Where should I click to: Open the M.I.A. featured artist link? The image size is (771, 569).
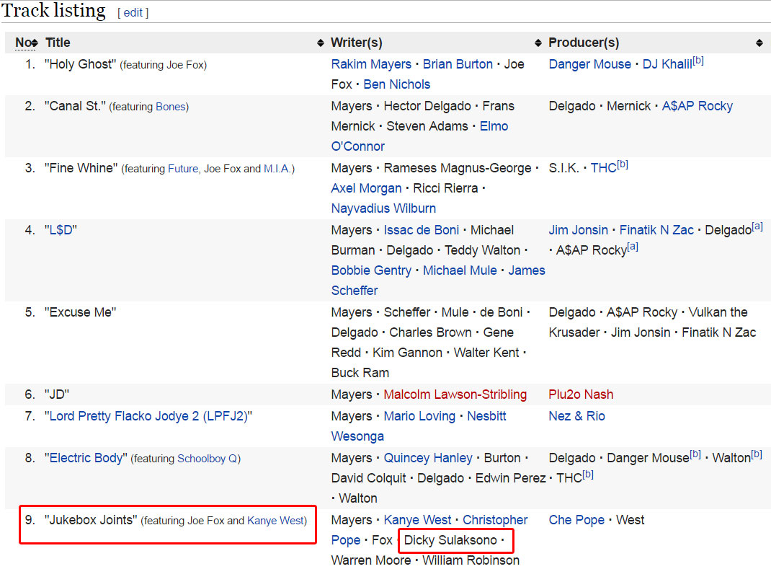[277, 169]
